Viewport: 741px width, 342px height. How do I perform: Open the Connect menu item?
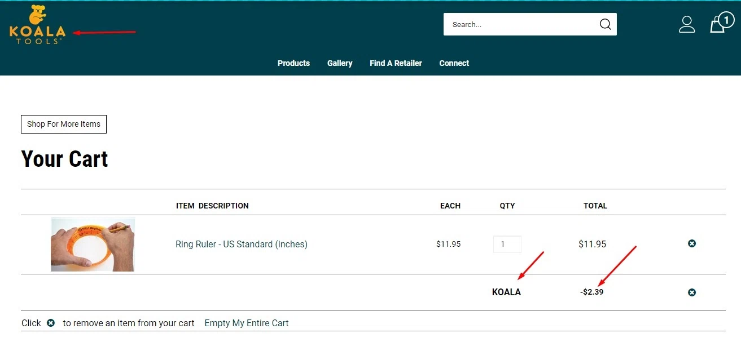(454, 63)
